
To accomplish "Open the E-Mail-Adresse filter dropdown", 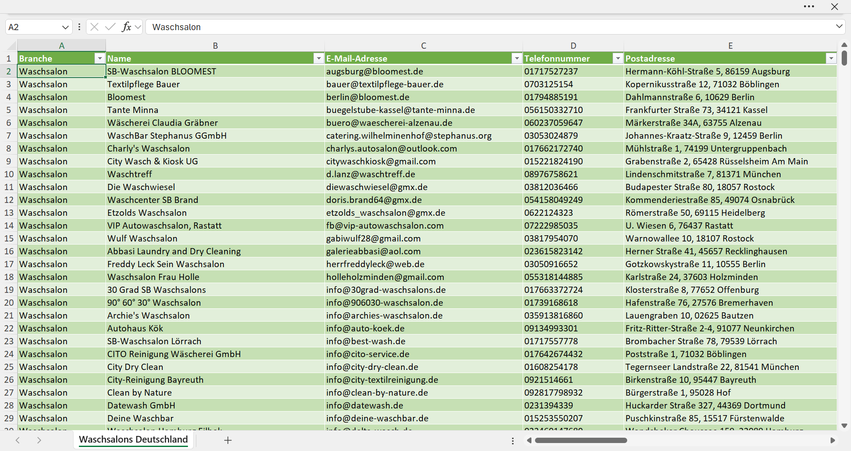I will tap(517, 58).
